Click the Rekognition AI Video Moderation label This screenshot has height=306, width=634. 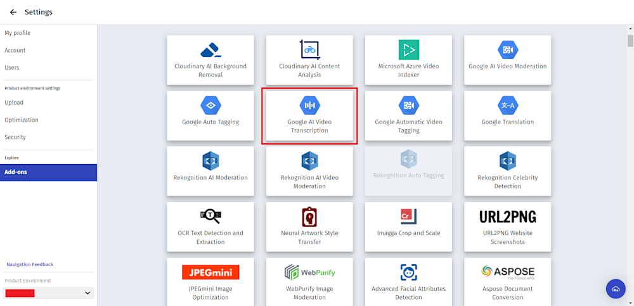pos(310,182)
